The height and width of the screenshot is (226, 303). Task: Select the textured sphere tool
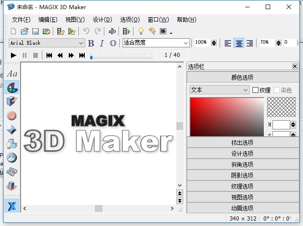coord(12,158)
